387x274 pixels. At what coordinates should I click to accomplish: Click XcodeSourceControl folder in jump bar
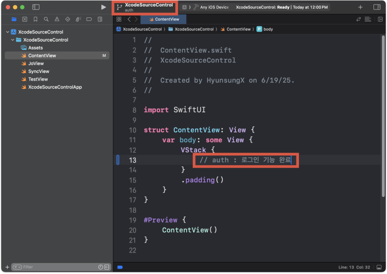click(191, 29)
